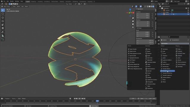190x107 pixels.
Task: Open the Object Mode dropdown
Action: (x=6, y=7)
